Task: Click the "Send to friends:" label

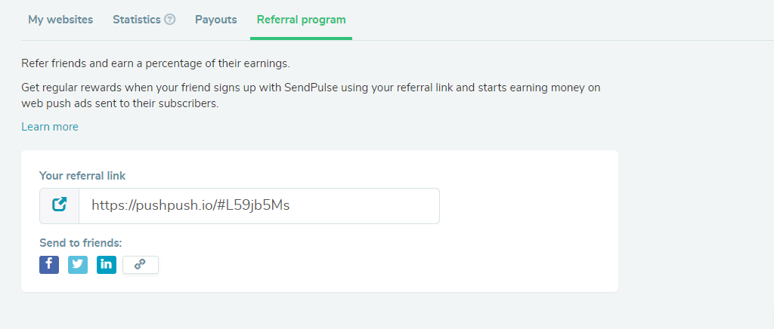Action: 80,243
